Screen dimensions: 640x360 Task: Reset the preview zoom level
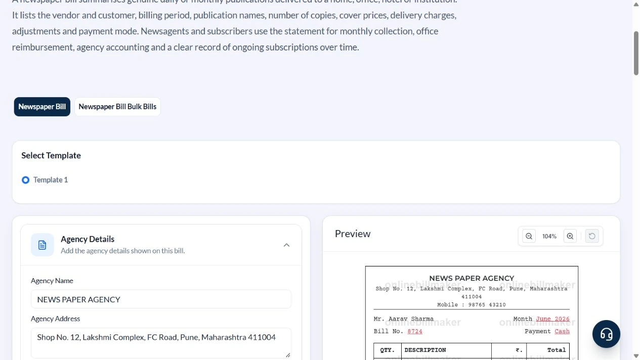592,236
